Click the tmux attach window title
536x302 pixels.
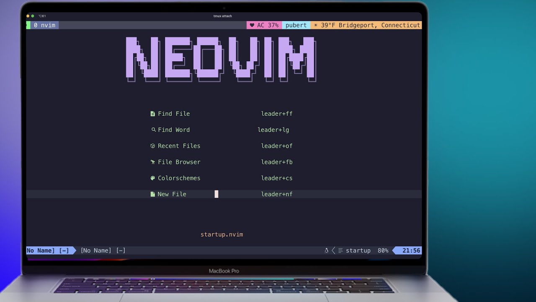[x=222, y=16]
